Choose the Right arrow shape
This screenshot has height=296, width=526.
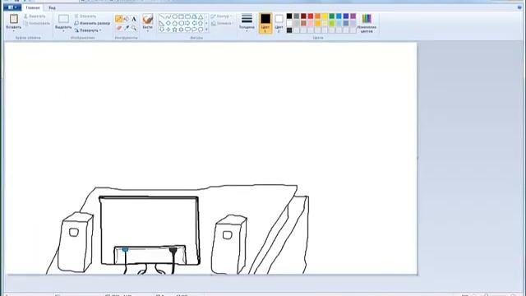[187, 23]
